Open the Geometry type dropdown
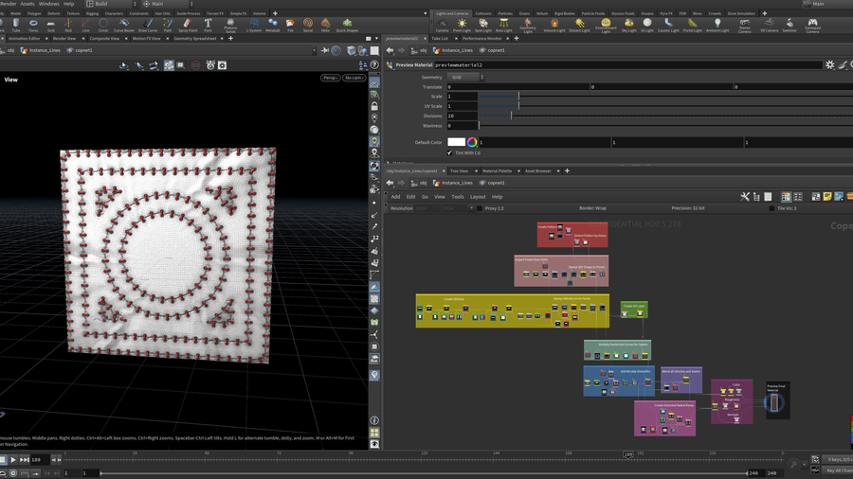Image resolution: width=853 pixels, height=479 pixels. (465, 77)
